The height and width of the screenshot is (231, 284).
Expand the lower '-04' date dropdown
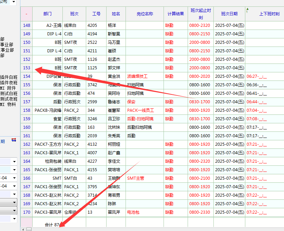[14, 186]
